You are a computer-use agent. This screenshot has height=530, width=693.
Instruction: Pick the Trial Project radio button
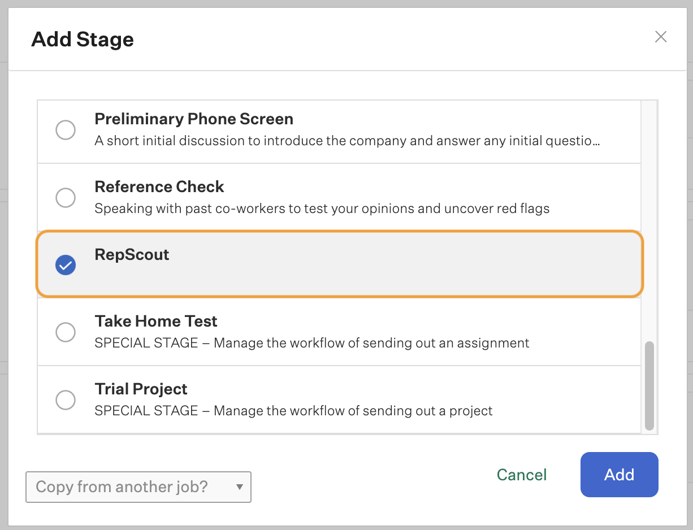point(66,400)
